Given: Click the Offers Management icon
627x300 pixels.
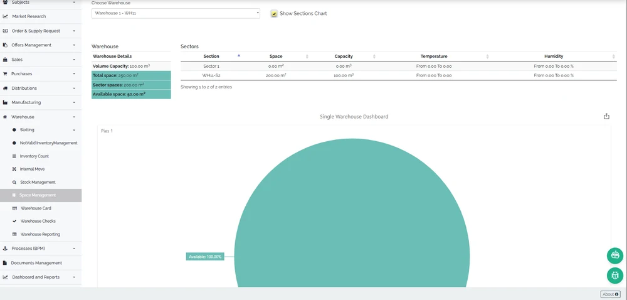Looking at the screenshot, I should tap(5, 45).
